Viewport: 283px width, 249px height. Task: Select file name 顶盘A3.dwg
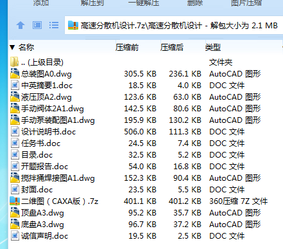(42, 213)
